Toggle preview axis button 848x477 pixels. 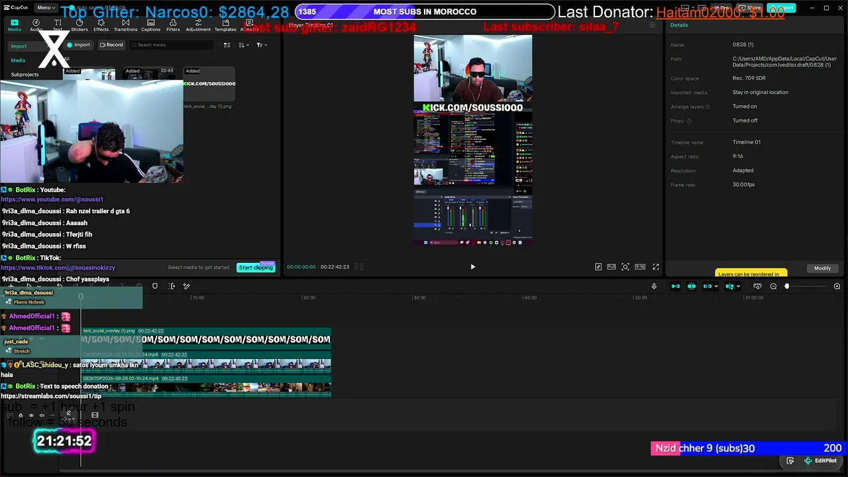click(x=729, y=286)
